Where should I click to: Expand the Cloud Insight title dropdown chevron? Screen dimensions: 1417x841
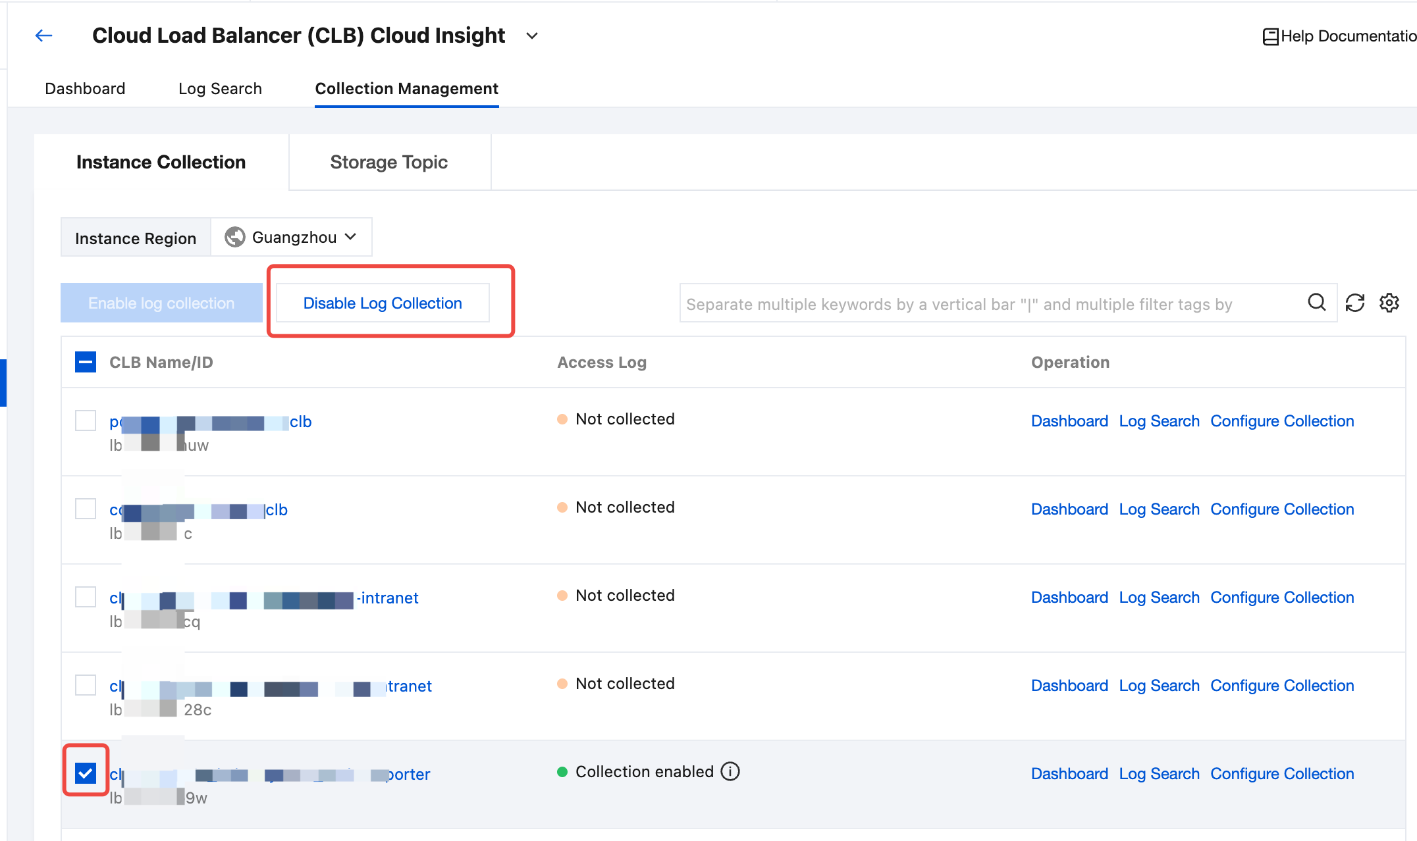[x=532, y=36]
